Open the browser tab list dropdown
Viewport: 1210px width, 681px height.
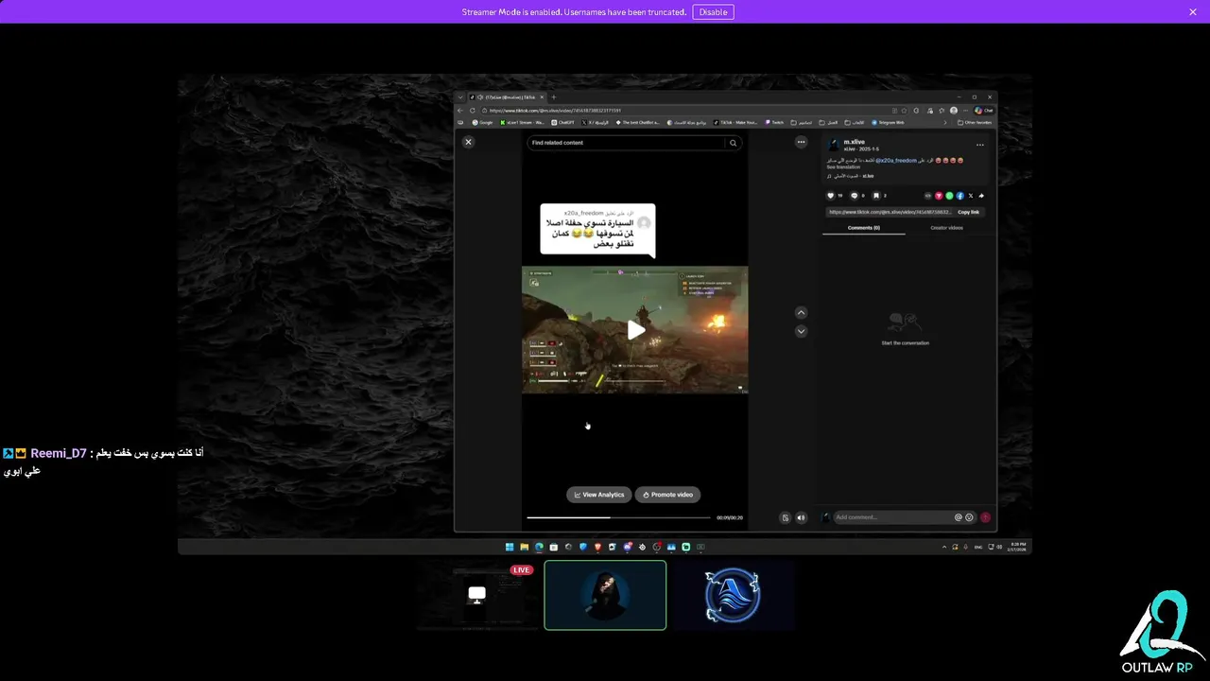point(460,96)
